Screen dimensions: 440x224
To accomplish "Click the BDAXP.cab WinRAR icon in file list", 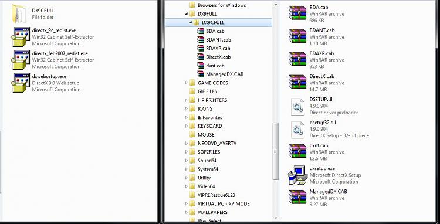I will [x=297, y=59].
